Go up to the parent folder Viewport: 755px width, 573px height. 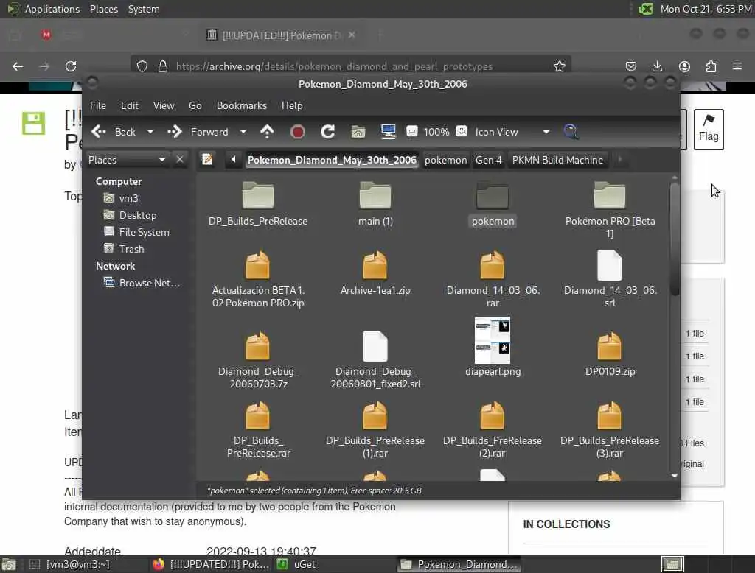coord(267,132)
